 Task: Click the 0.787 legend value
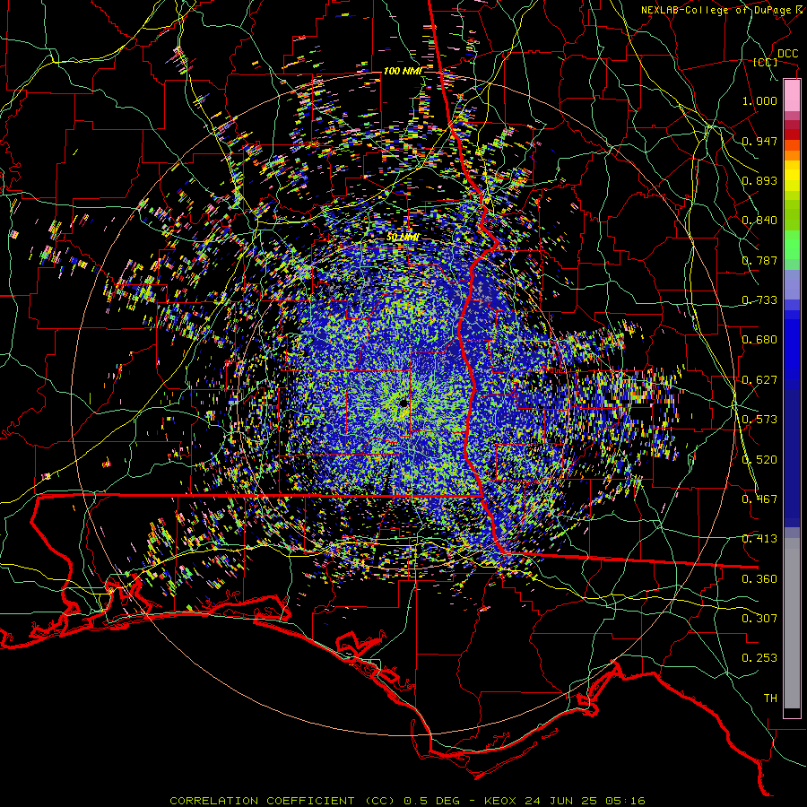tap(759, 260)
